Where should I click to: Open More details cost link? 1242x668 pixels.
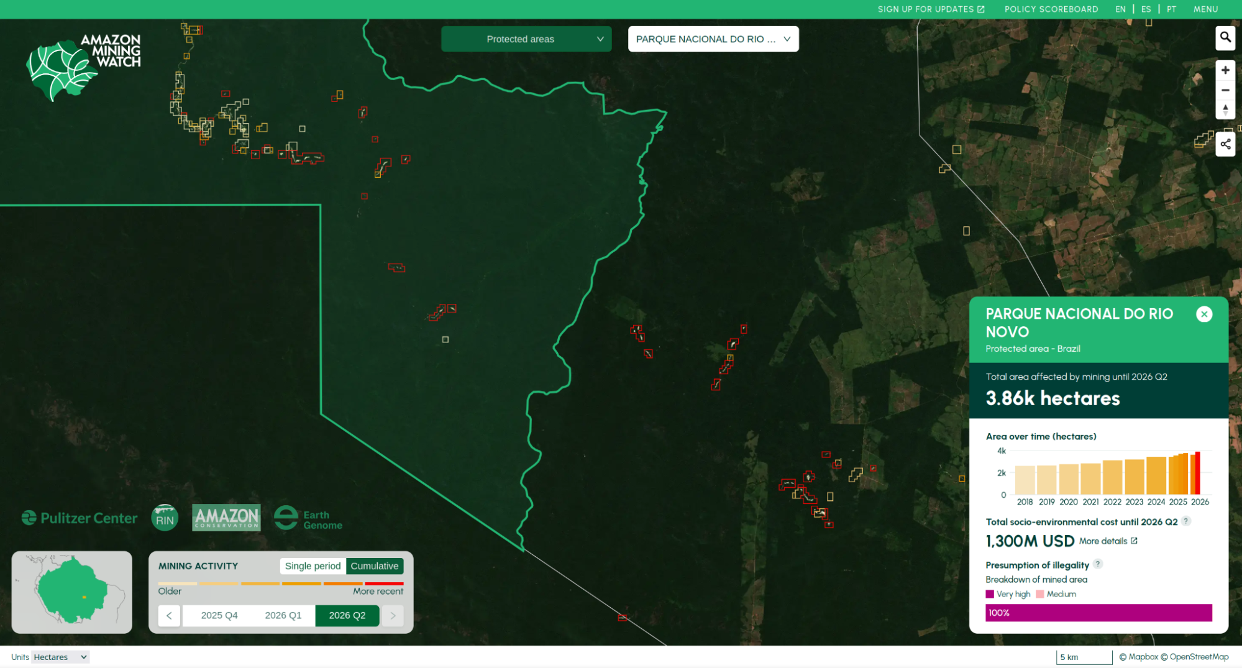click(x=1108, y=541)
